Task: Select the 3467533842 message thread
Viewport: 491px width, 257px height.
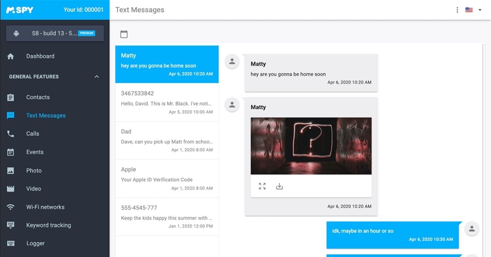Action: click(x=167, y=102)
